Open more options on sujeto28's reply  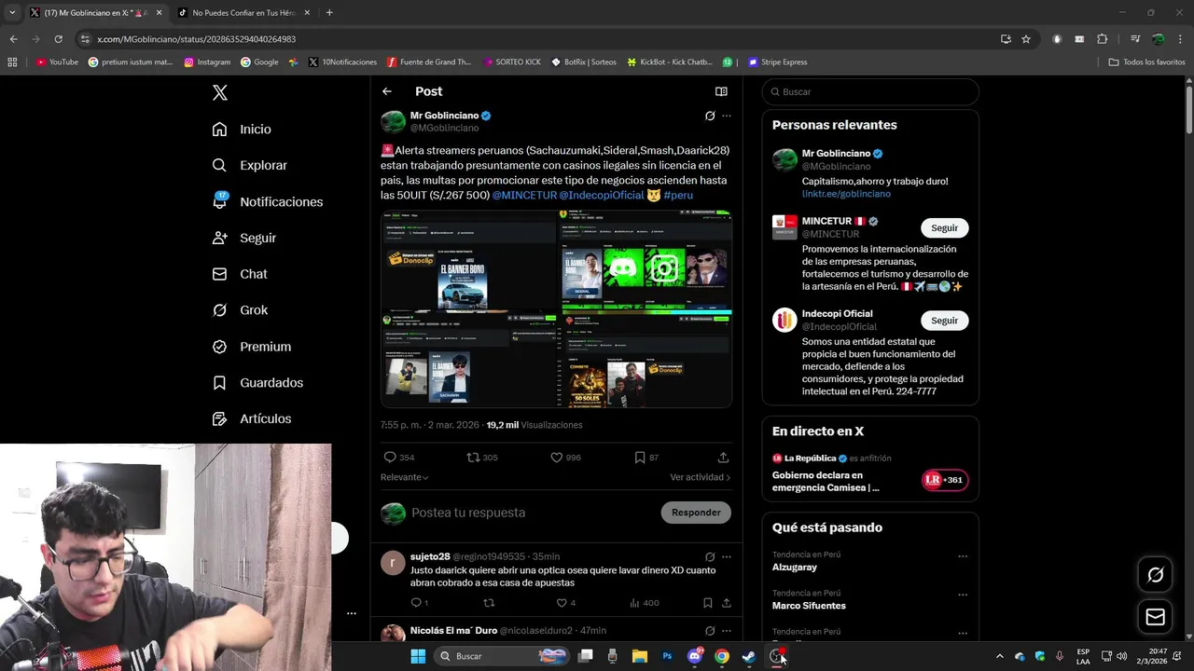coord(727,556)
